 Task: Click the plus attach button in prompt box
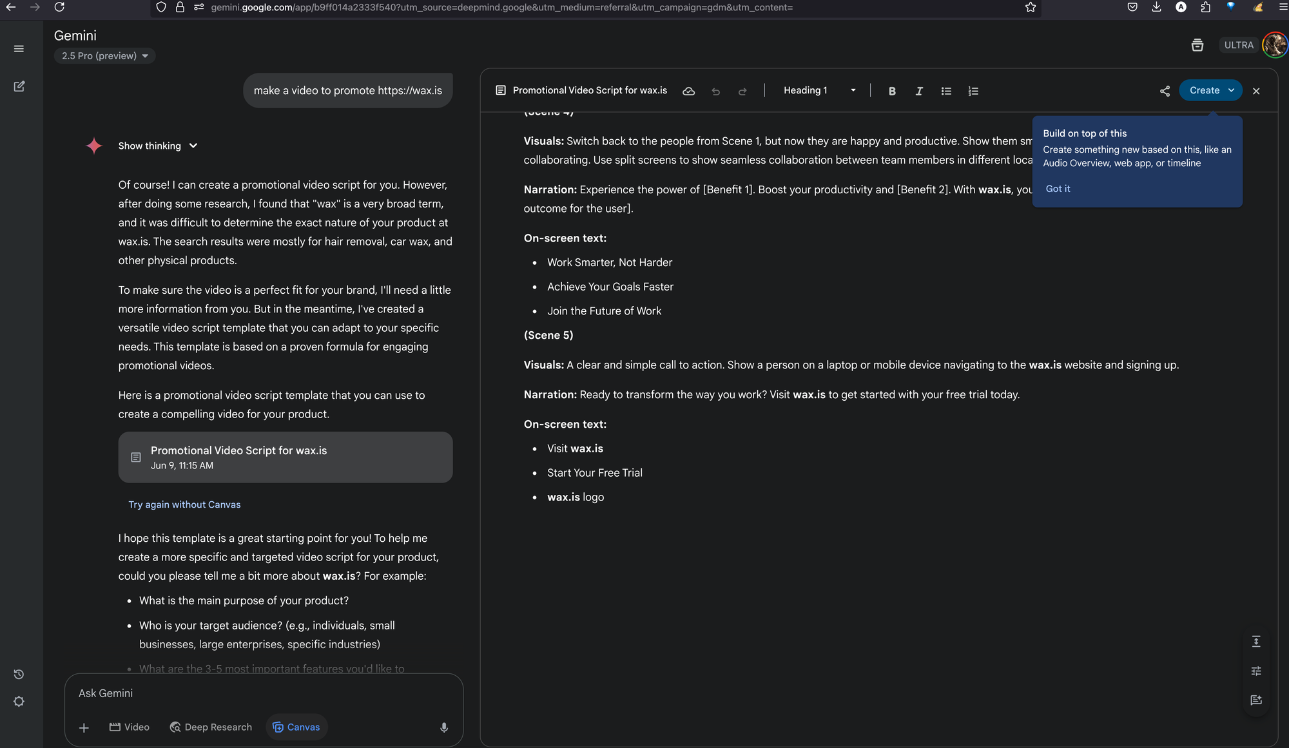pos(84,727)
